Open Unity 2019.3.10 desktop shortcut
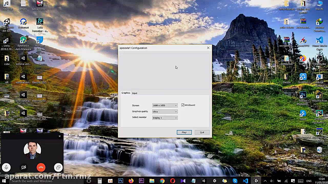Screen dimensions: 328x184 [x=7, y=44]
